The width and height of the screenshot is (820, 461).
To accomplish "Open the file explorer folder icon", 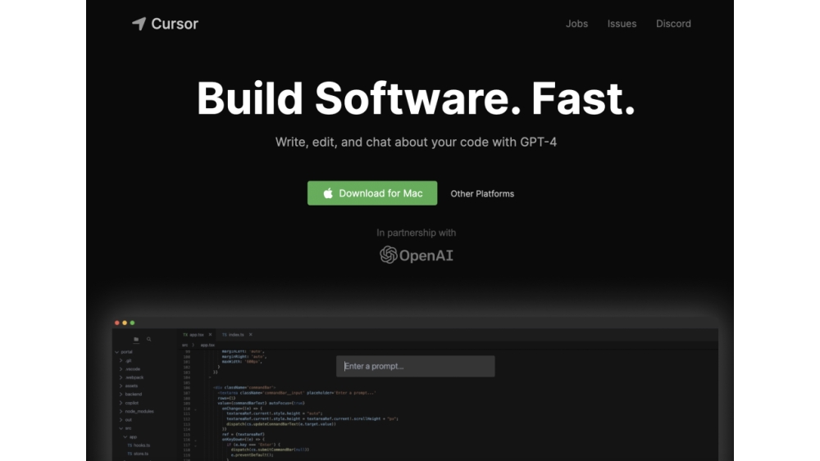I will [x=136, y=339].
